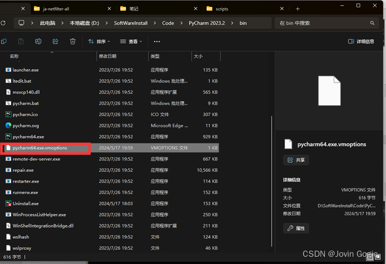Go to SoftWareInstall in breadcrumb
The image size is (386, 264).
pos(131,23)
